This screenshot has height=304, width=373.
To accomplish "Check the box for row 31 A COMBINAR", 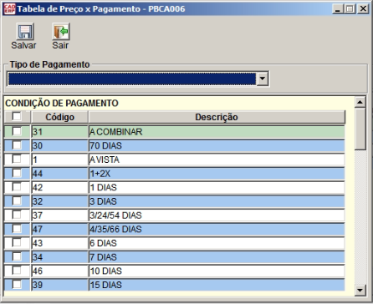I will [17, 131].
